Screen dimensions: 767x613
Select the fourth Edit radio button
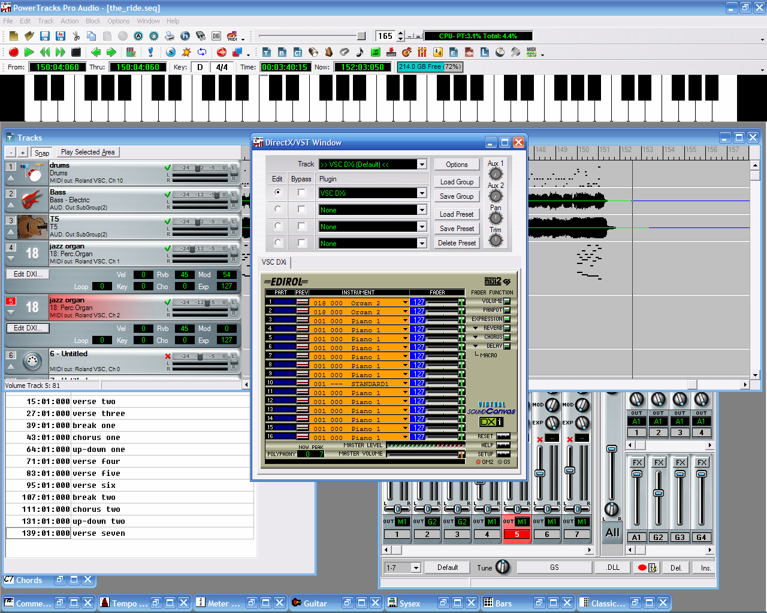(x=277, y=242)
